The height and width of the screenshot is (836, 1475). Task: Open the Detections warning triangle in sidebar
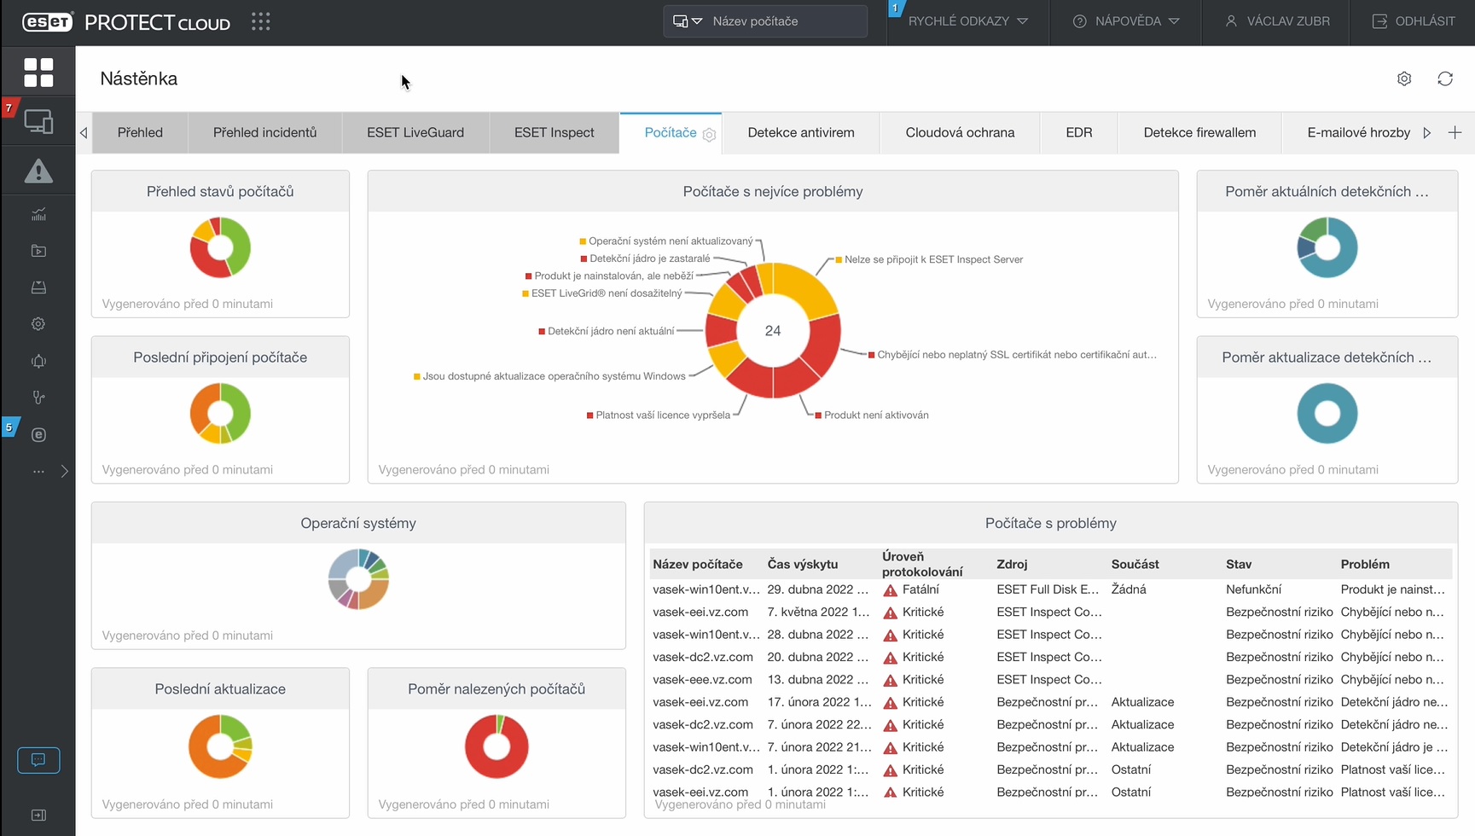[38, 171]
